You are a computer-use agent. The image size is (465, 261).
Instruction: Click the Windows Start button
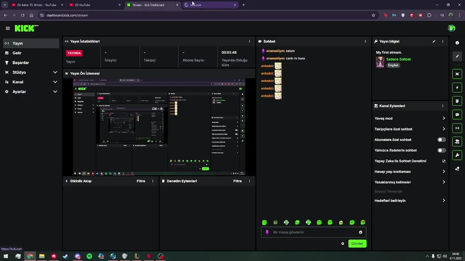pos(6,256)
